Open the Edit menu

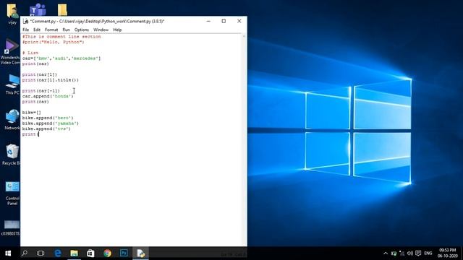pos(37,30)
